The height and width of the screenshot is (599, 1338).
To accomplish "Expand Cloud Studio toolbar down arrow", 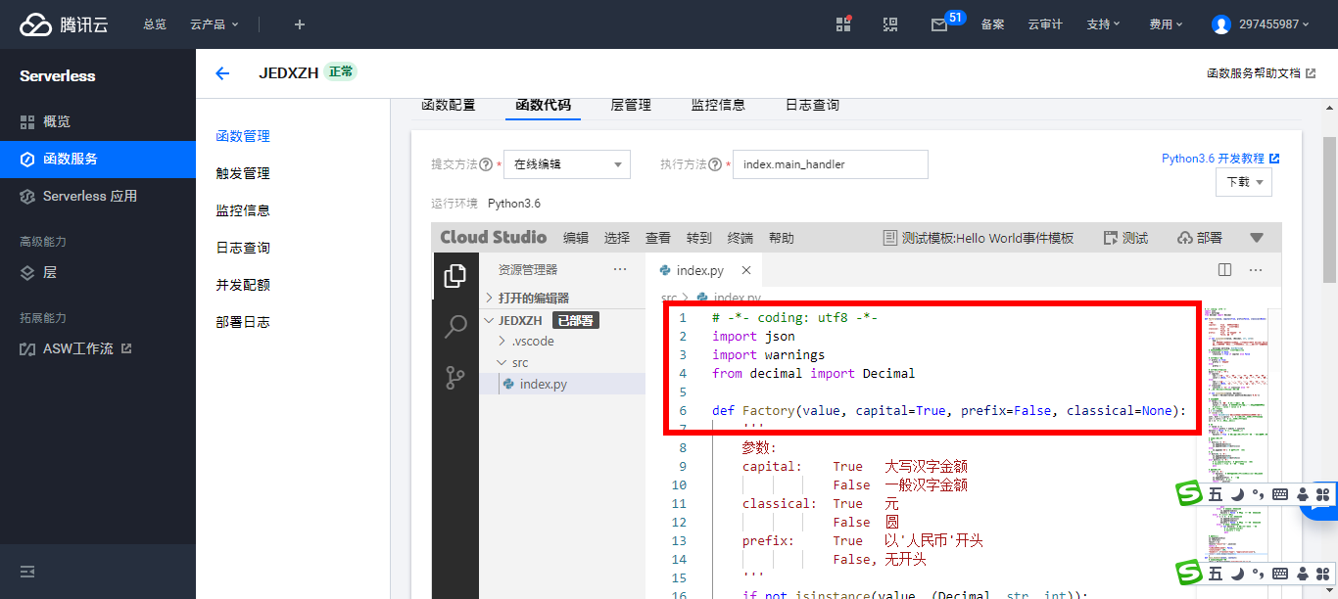I will click(x=1257, y=238).
